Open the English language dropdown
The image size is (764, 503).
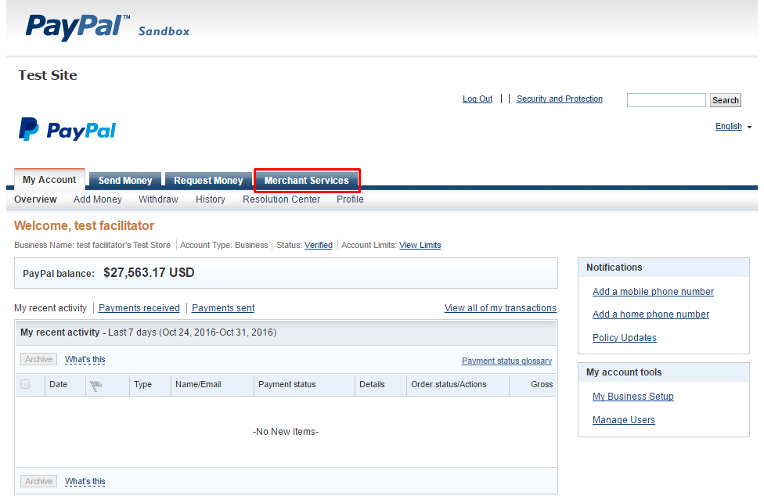coord(733,126)
